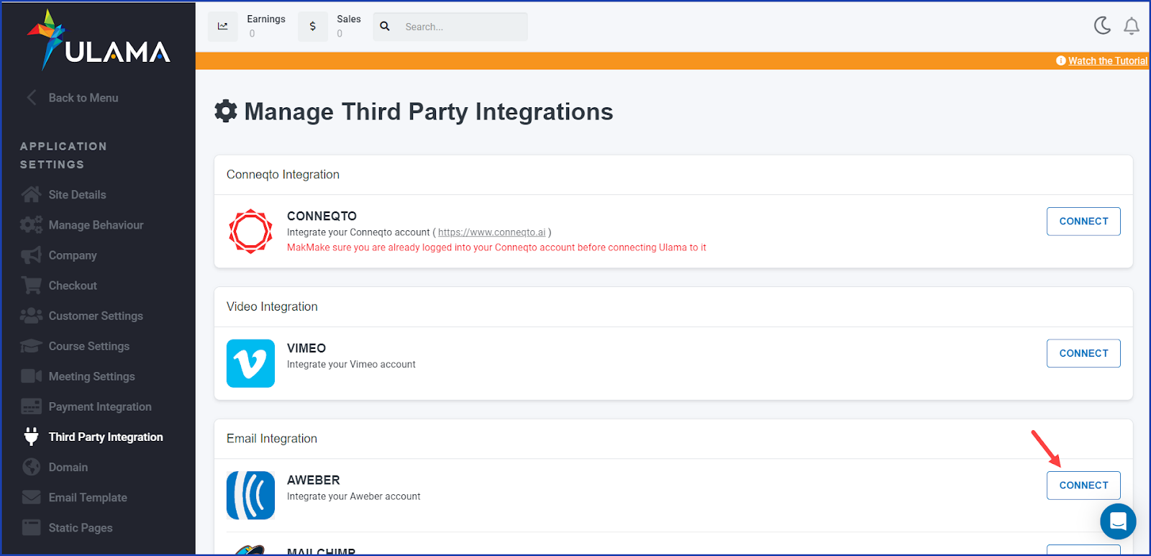The height and width of the screenshot is (556, 1151).
Task: Click the Meeting Settings video camera icon
Action: [x=31, y=376]
